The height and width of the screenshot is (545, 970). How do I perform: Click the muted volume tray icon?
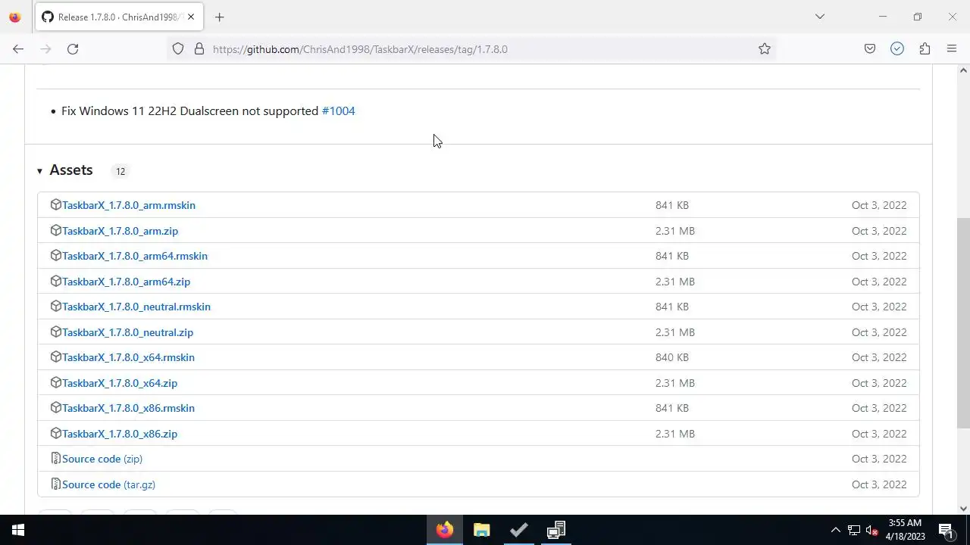[872, 530]
